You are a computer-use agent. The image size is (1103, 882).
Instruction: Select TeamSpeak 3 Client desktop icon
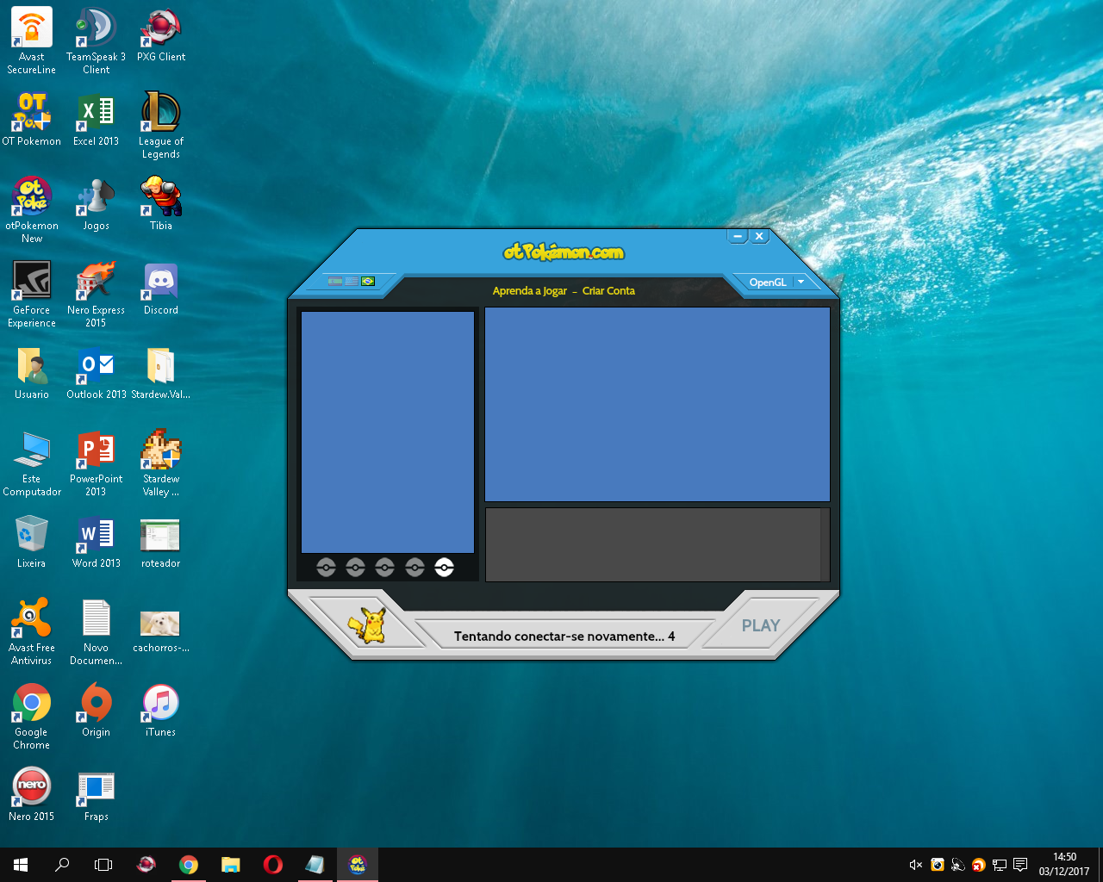click(x=97, y=40)
